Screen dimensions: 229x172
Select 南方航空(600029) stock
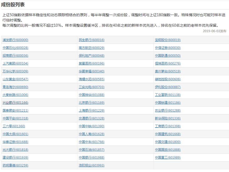92,48
